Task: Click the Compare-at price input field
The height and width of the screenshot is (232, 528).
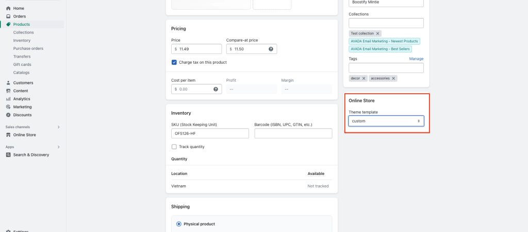Action: (252, 49)
